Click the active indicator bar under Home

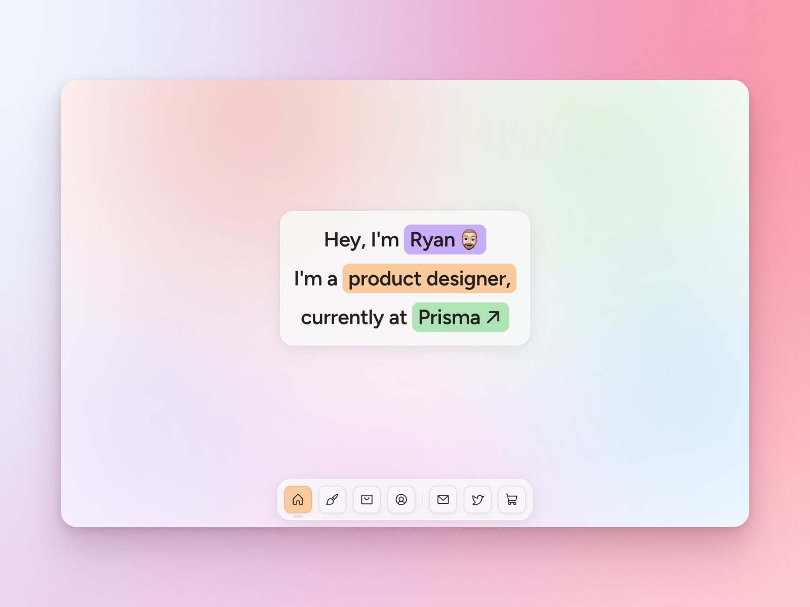298,516
